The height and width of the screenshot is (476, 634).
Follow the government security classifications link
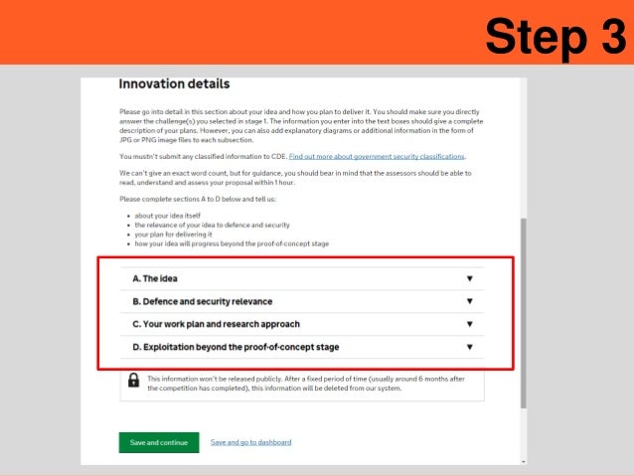tap(377, 156)
